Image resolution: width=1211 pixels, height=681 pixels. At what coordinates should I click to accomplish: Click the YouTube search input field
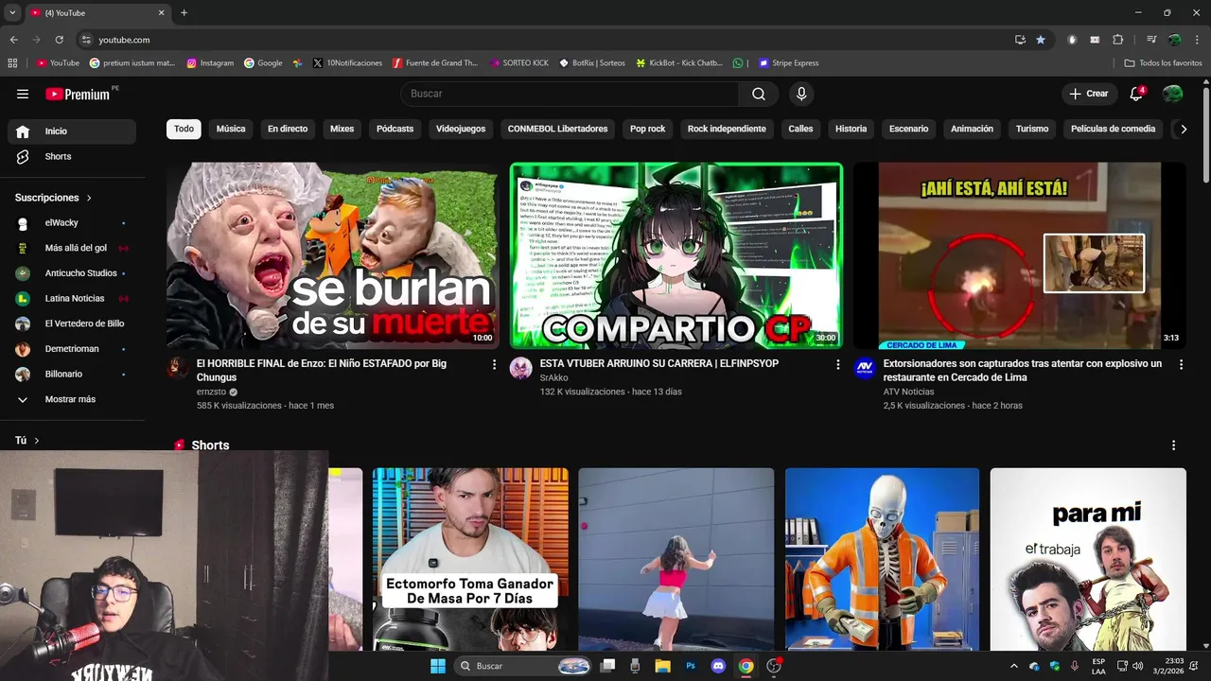coord(570,94)
